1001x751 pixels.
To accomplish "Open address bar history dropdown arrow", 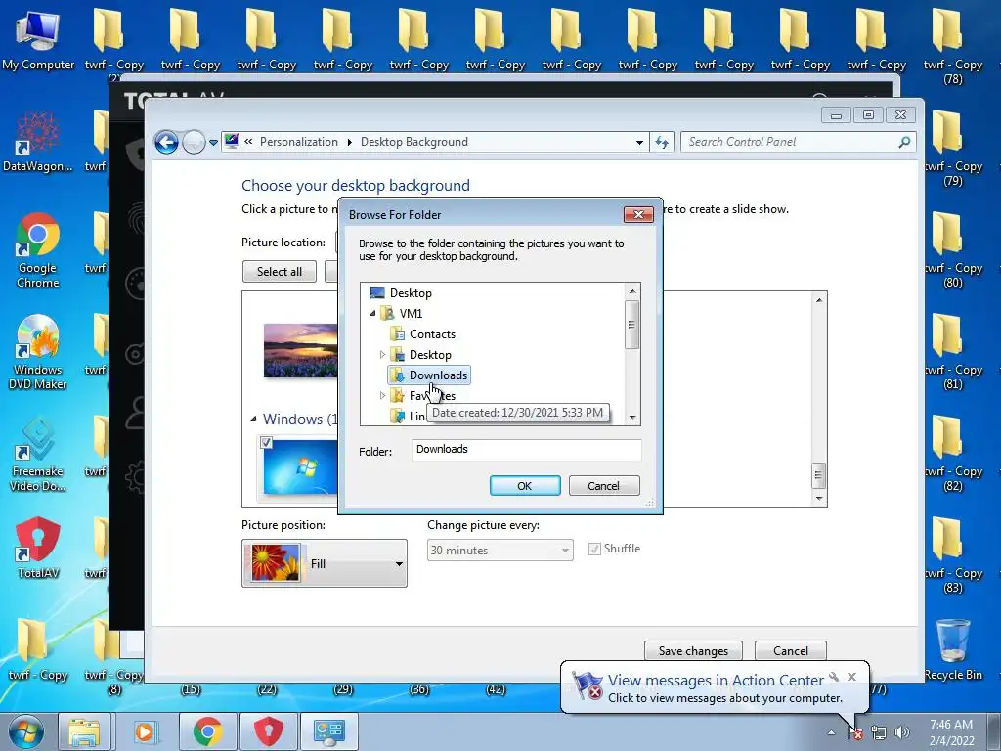I will point(639,143).
